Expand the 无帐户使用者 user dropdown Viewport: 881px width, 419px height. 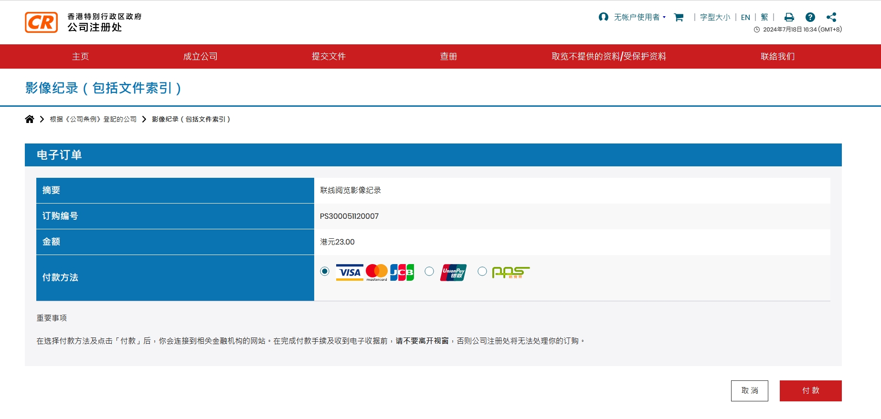pos(639,17)
